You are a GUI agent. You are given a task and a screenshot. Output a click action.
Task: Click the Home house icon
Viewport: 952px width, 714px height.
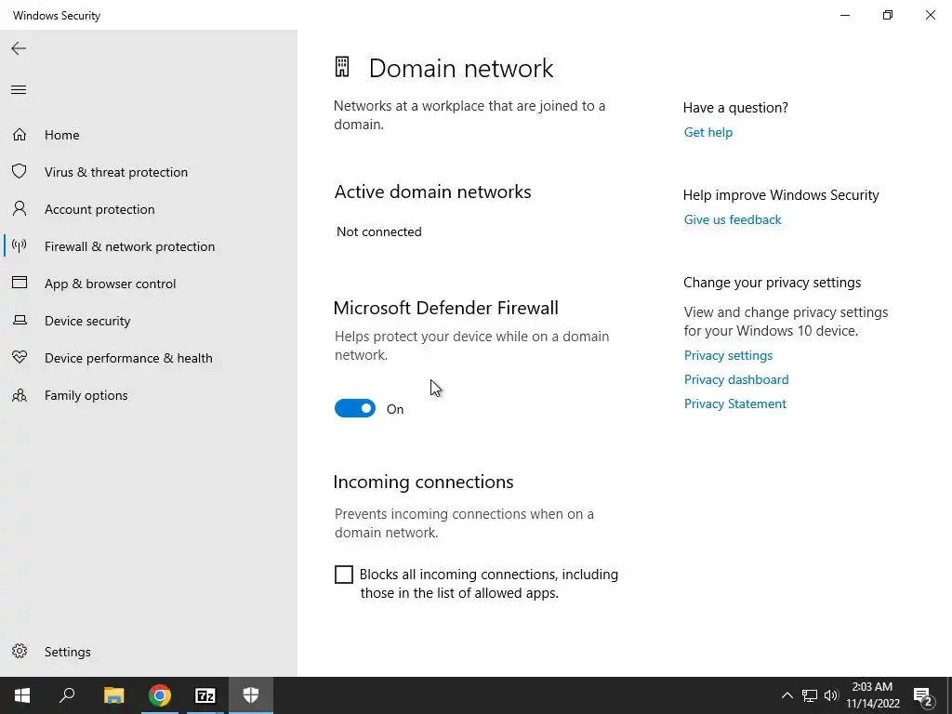20,134
